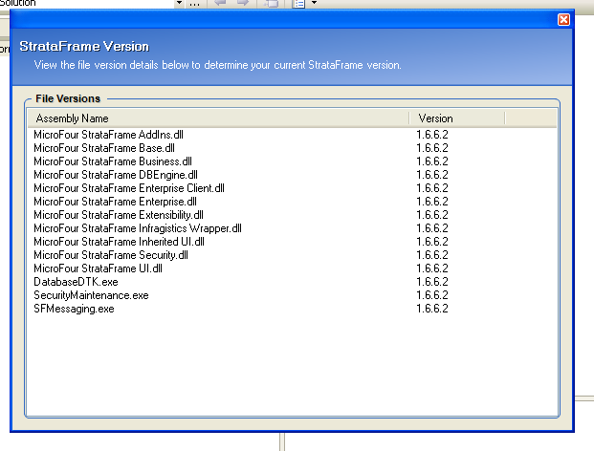594x451 pixels.
Task: Select the SFMessaging.exe list item
Action: tap(74, 310)
